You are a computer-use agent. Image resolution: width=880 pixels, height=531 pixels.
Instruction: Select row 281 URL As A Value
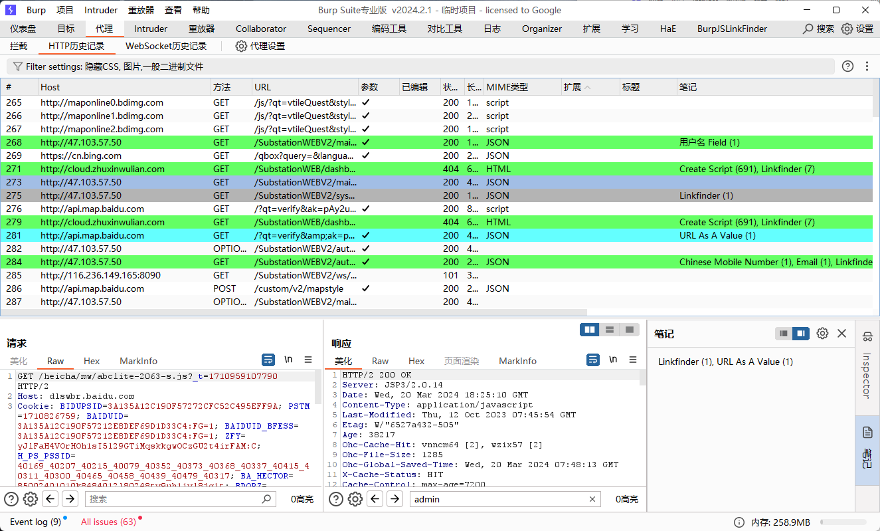437,235
